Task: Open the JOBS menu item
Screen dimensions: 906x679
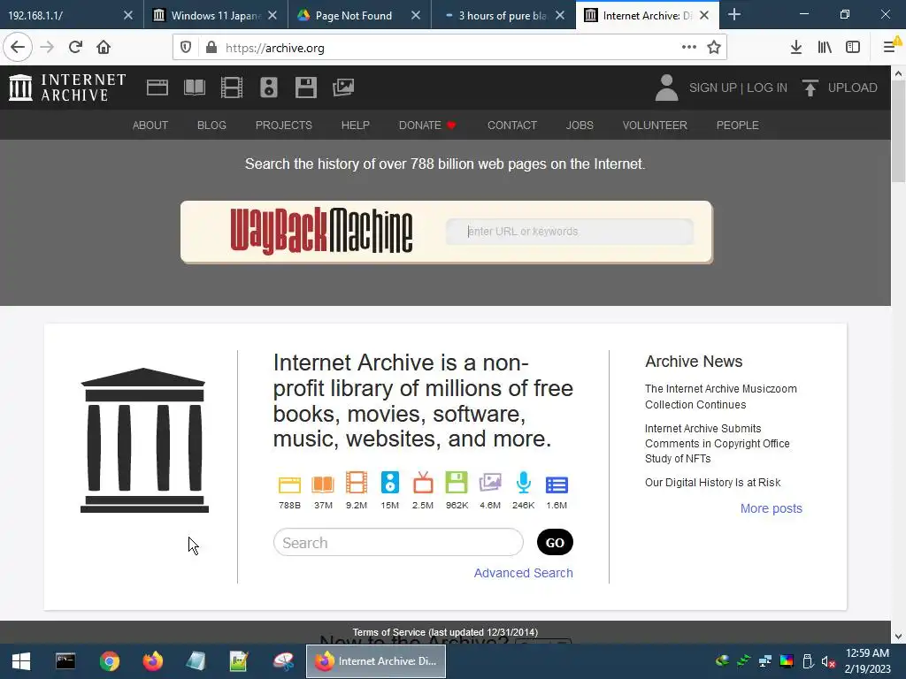Action: pyautogui.click(x=580, y=126)
